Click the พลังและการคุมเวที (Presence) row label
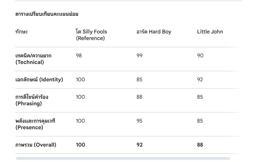 35,124
